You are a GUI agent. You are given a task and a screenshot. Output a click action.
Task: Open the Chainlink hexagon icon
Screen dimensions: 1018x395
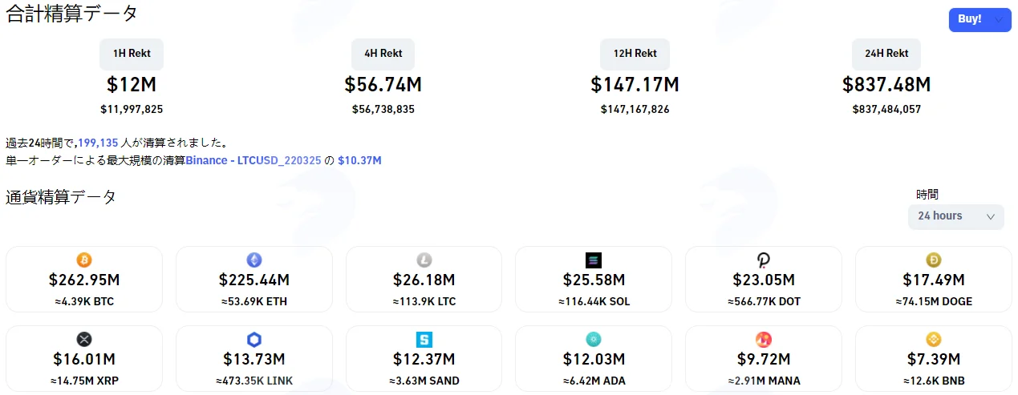[254, 339]
